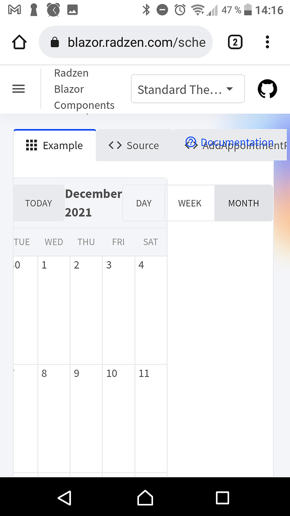
Task: Click the grid icon on the Example tab
Action: [x=32, y=145]
